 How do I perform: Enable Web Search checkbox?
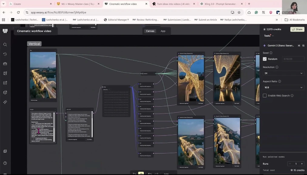click(x=265, y=96)
